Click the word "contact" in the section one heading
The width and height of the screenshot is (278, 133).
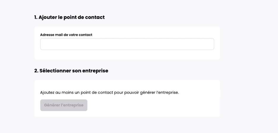(96, 17)
